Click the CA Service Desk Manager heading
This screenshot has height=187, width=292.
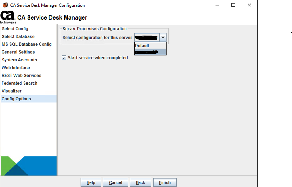pos(52,17)
